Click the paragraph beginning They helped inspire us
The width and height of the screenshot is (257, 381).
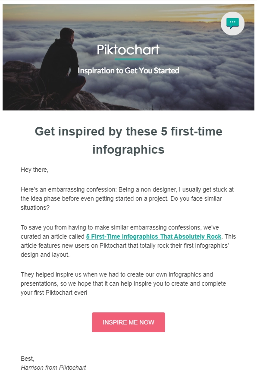128,283
